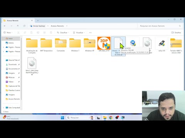Image resolution: width=185 pixels, height=138 pixels.
Task: Click the Rename toolbar icon
Action: (38, 33)
